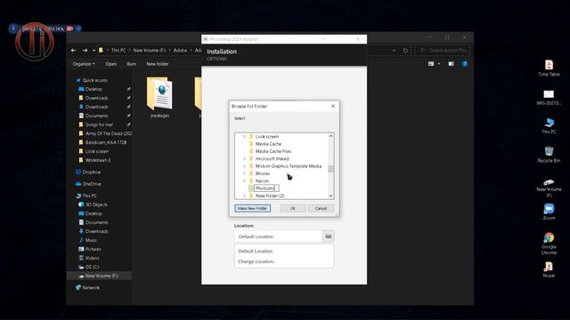Click the Default Location field
Viewport: 570px width, 320px height.
pos(279,236)
